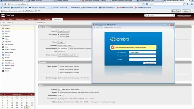The width and height of the screenshot is (194, 109).
Task: Click the Firefox home icon
Action: pyautogui.click(x=192, y=4)
